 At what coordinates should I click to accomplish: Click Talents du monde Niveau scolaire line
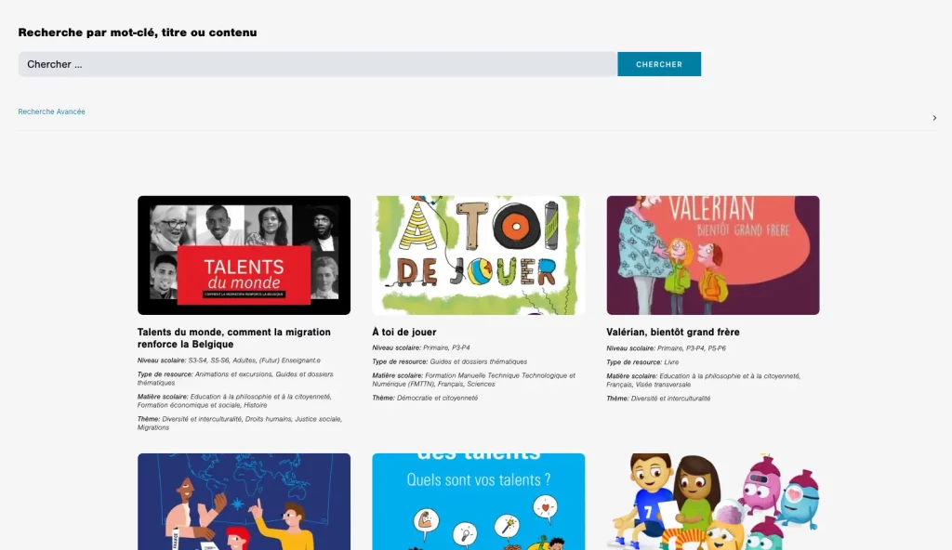tap(229, 360)
